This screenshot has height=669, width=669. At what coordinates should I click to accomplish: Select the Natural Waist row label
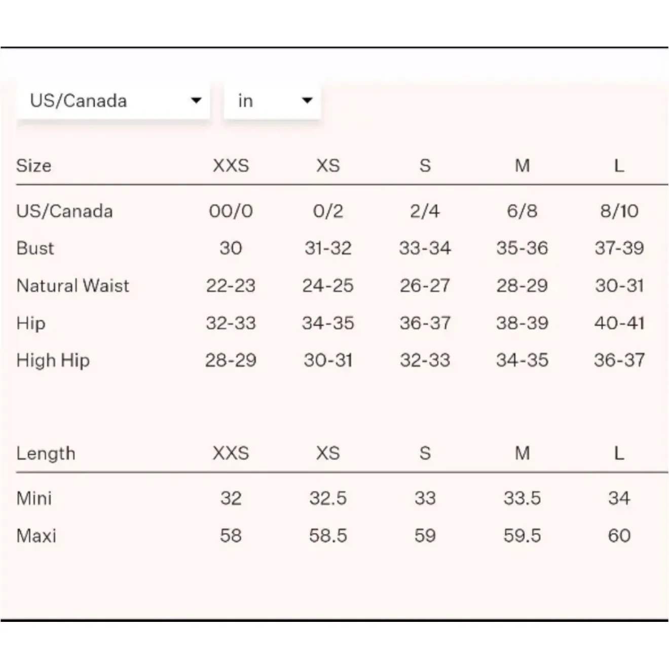click(x=72, y=286)
